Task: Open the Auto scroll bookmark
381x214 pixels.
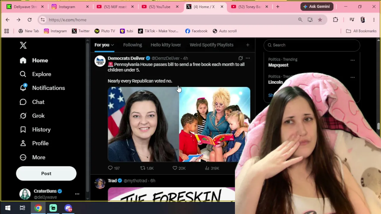Action: click(x=225, y=31)
